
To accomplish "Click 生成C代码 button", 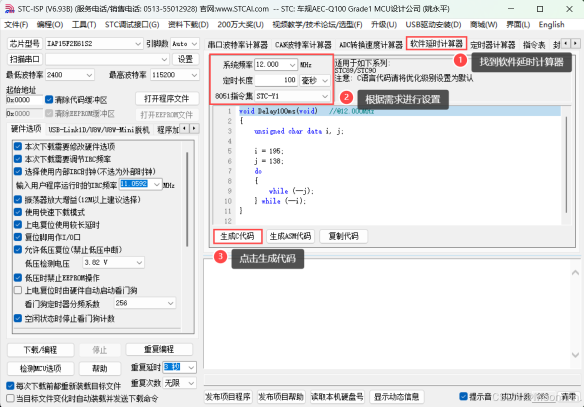I will [x=237, y=236].
